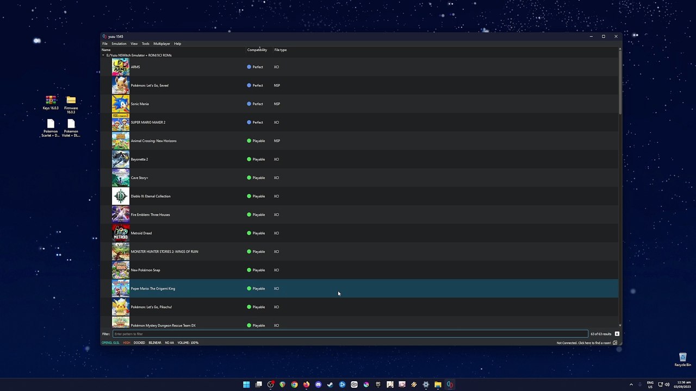
Task: Click the Metroid Dread title text
Action: pos(141,233)
